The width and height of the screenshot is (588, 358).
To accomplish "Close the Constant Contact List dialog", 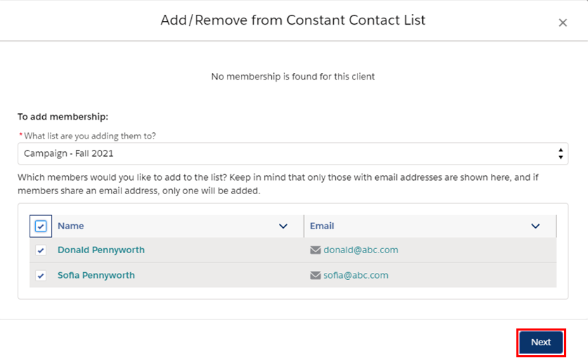I will pyautogui.click(x=563, y=23).
